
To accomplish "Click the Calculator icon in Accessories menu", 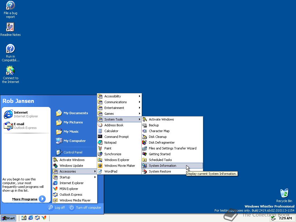I will tap(100, 131).
